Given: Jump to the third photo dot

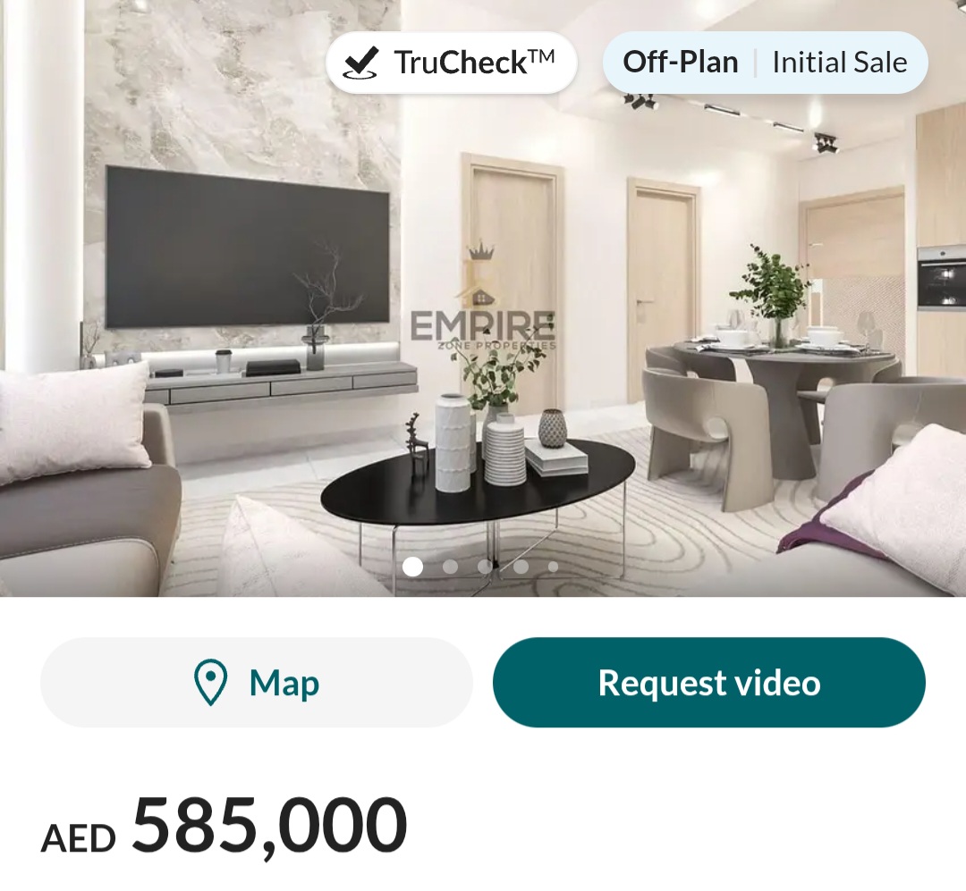Looking at the screenshot, I should (486, 567).
